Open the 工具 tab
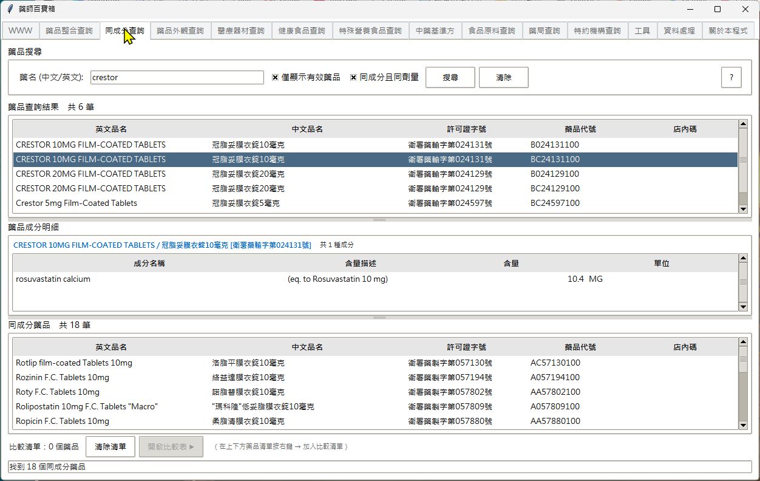Image resolution: width=760 pixels, height=481 pixels. tap(642, 30)
